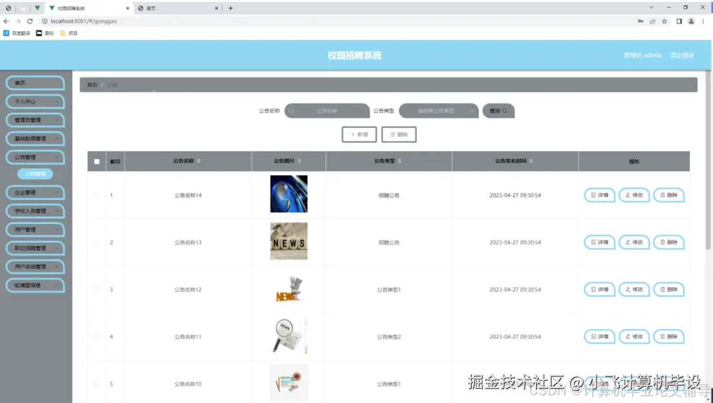The height and width of the screenshot is (403, 713).
Task: Open the 图标 bookmark
Action: coord(45,33)
